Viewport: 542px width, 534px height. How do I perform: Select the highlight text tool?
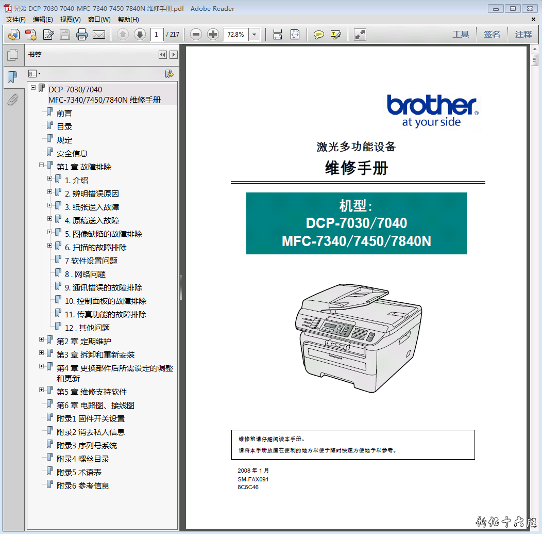pyautogui.click(x=336, y=35)
